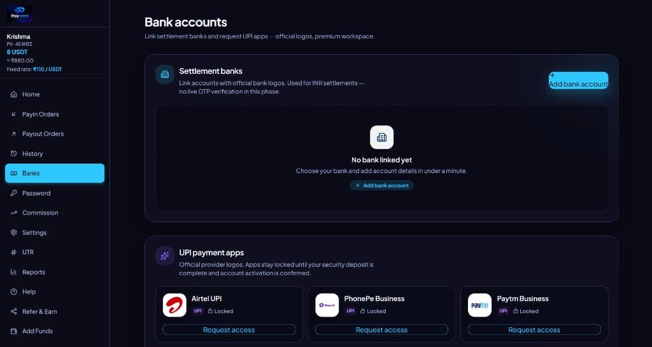Click the No bank linked yet text
Viewport: 652px width, 347px height.
[382, 160]
